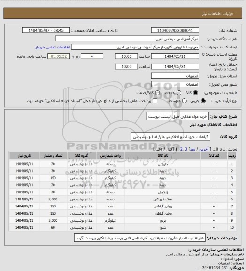Click the نام کالا column header
The height and width of the screenshot is (271, 246).
tap(163, 156)
